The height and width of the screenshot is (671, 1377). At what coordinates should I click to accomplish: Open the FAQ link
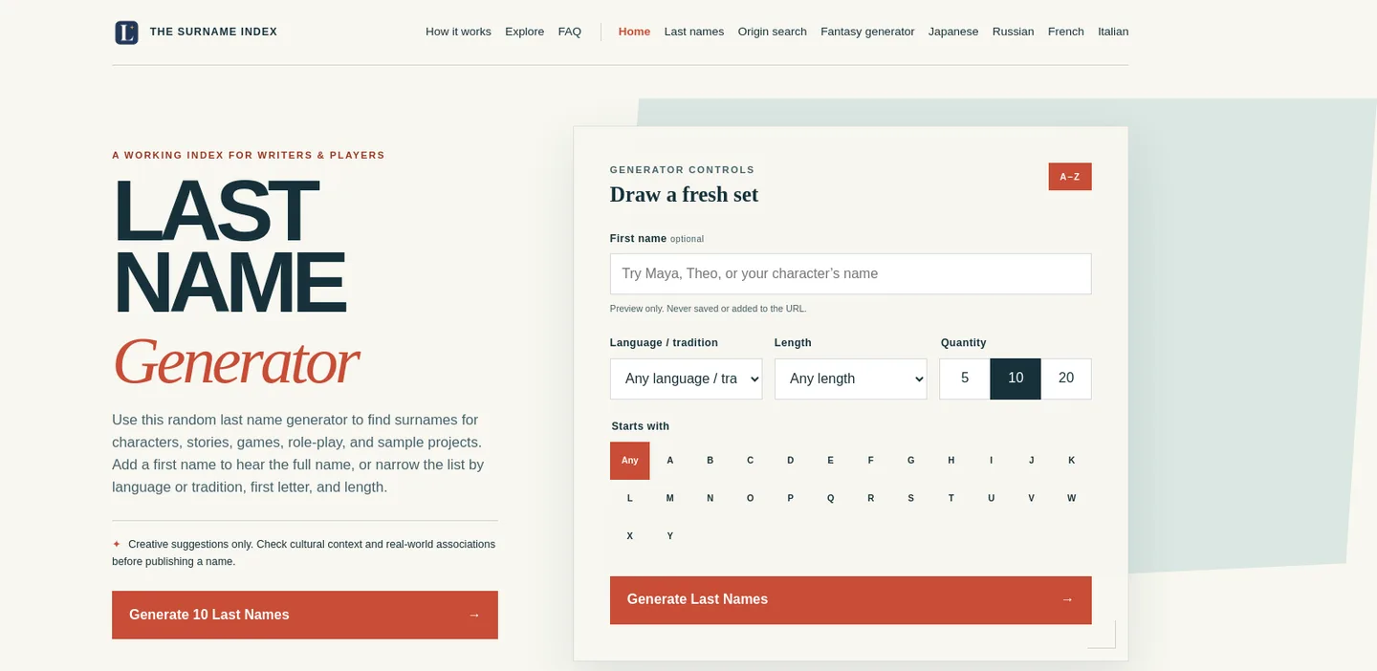pyautogui.click(x=570, y=32)
